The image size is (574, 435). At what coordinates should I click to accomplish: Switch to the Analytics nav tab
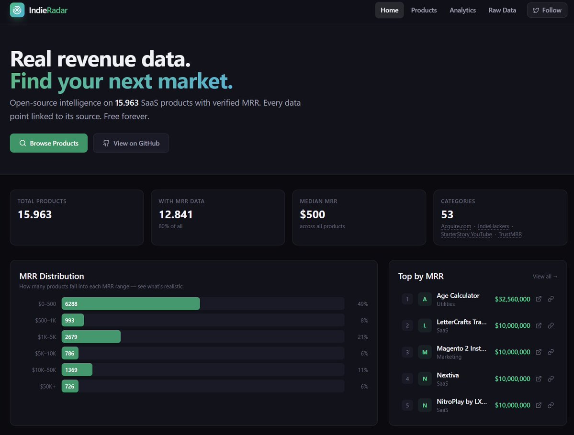[x=463, y=10]
